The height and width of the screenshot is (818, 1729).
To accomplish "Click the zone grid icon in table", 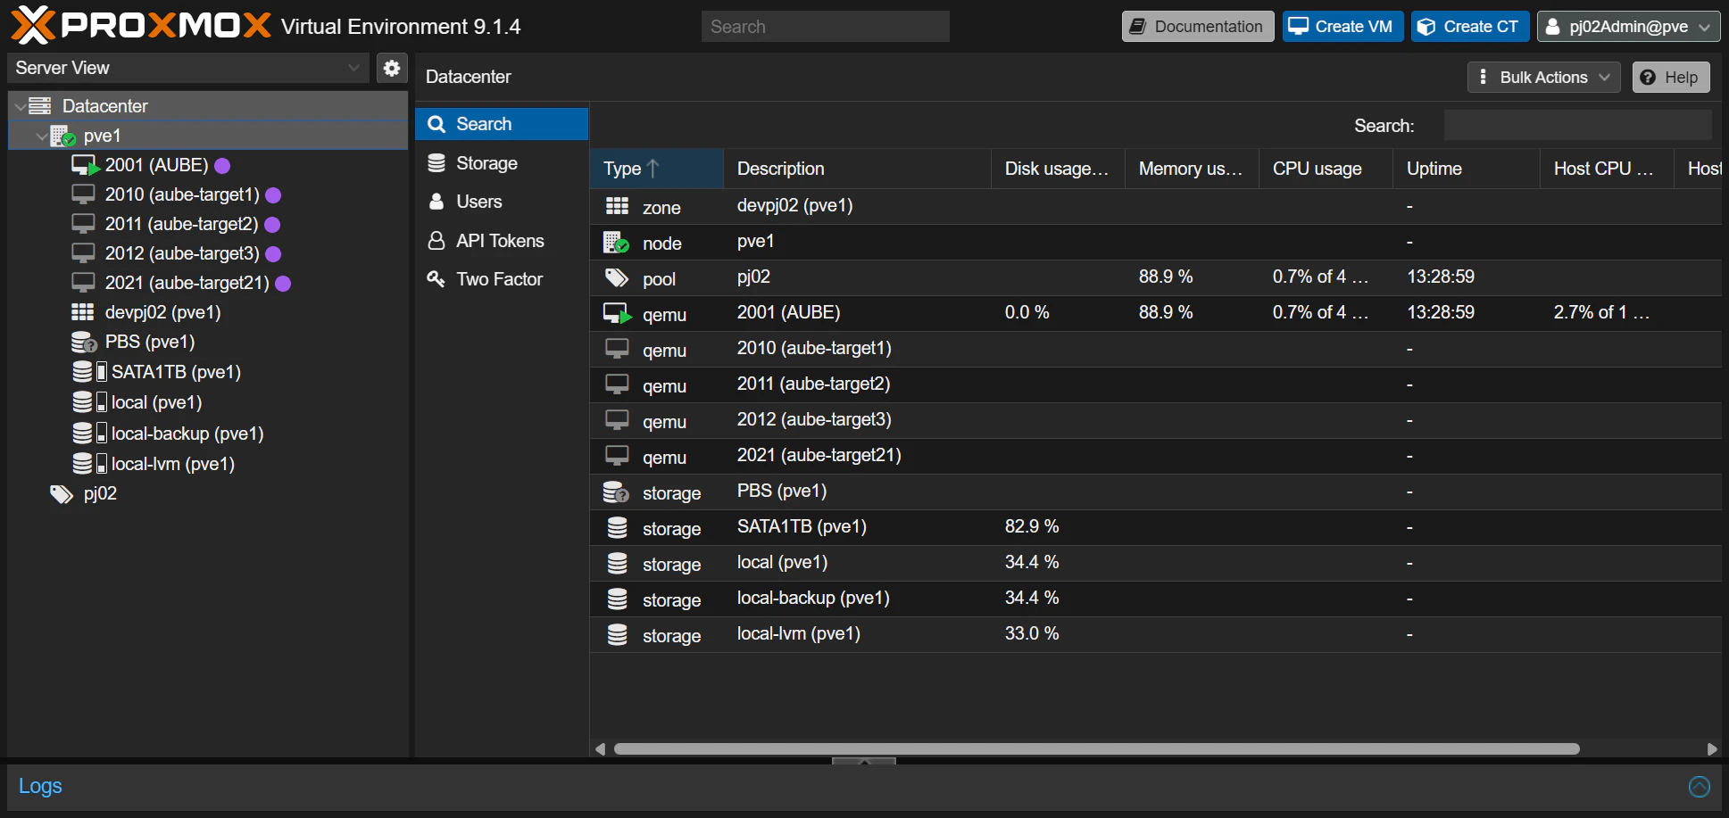I will click(617, 206).
